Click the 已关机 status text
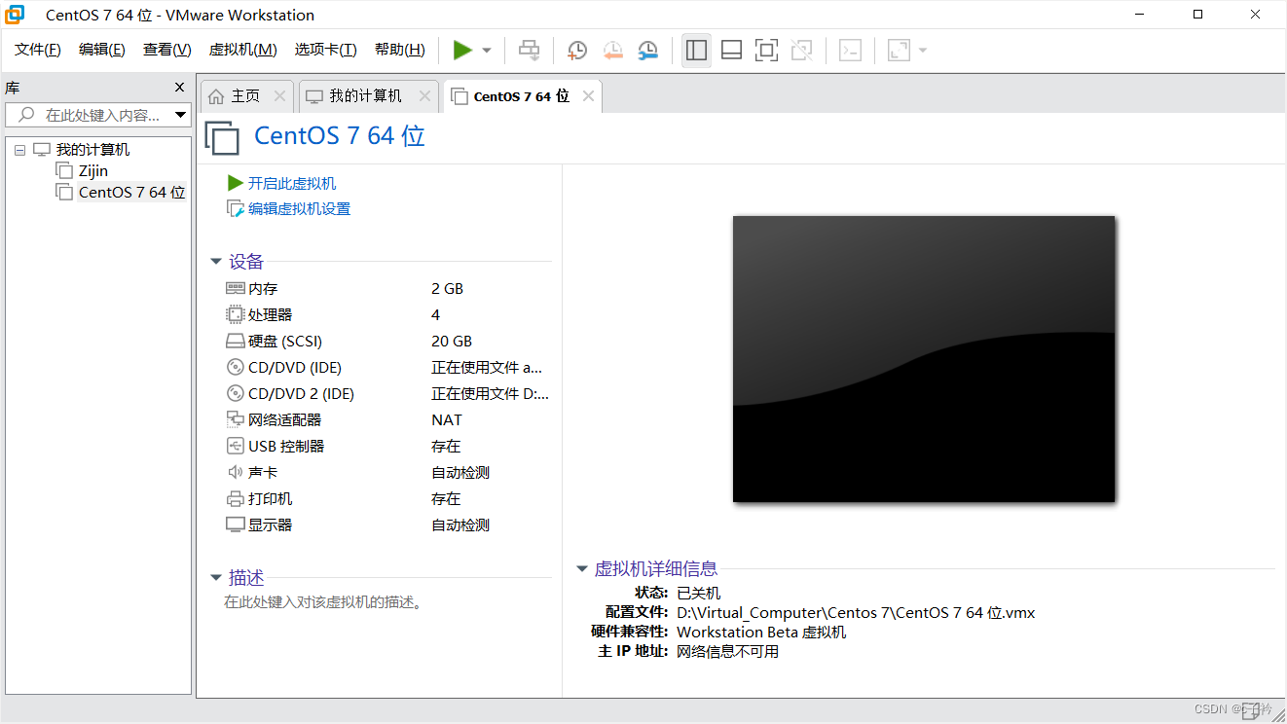The height and width of the screenshot is (724, 1287). click(x=699, y=593)
